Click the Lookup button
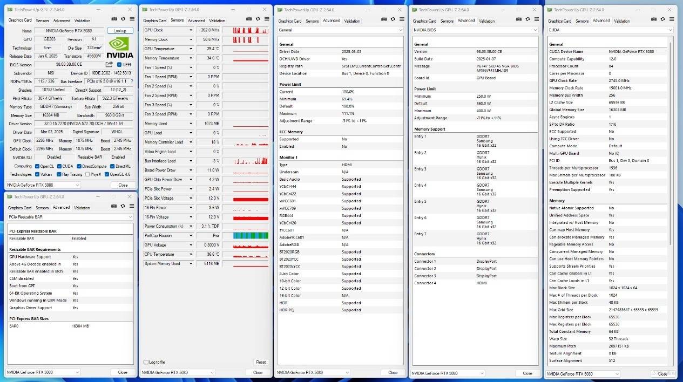 point(120,31)
